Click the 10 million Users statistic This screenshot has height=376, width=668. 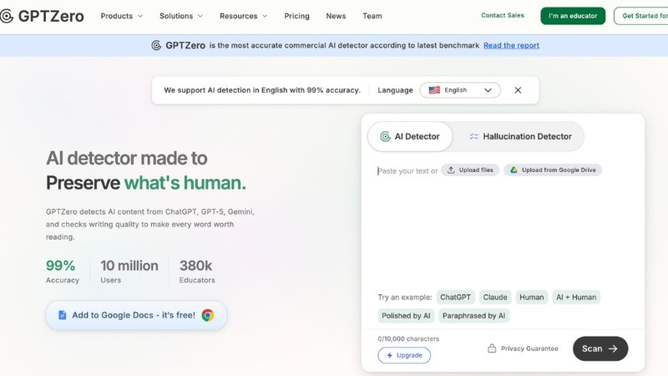pyautogui.click(x=129, y=271)
